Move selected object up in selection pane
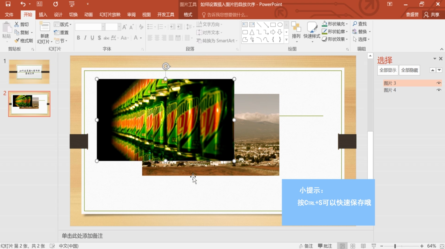Screen dimensions: 445x249 [x=432, y=70]
